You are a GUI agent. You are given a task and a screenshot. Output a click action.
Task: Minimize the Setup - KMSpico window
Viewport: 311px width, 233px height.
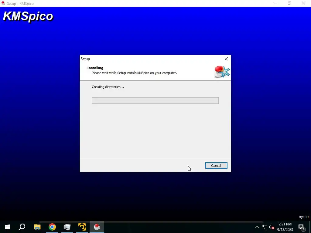(276, 3)
